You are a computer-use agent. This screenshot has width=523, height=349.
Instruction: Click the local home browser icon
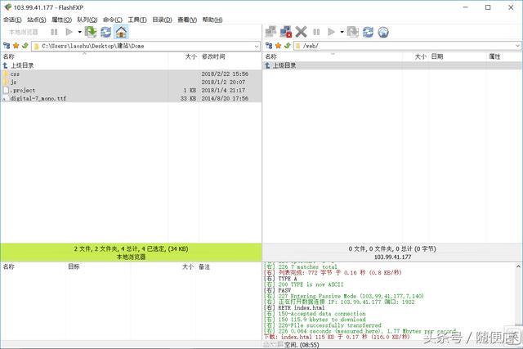tap(121, 32)
